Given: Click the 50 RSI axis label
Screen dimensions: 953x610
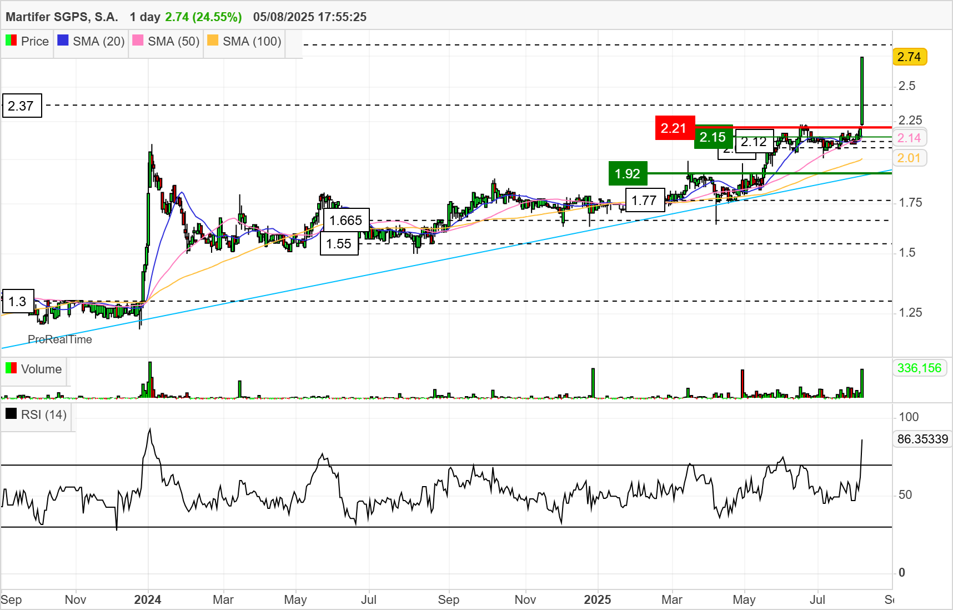Looking at the screenshot, I should 905,494.
